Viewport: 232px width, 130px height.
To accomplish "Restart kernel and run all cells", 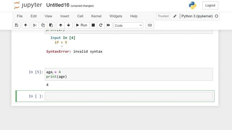I will 108,25.
